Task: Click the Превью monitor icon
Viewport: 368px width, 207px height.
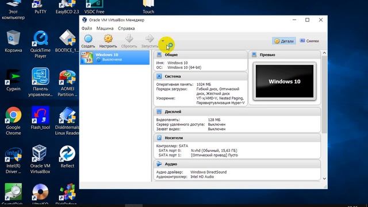Action: [254, 55]
